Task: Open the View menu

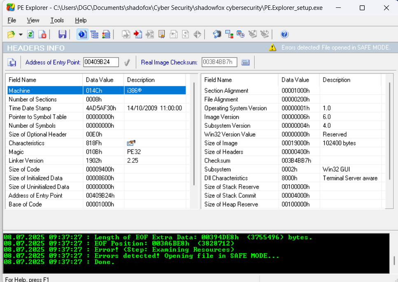Action: (33, 20)
